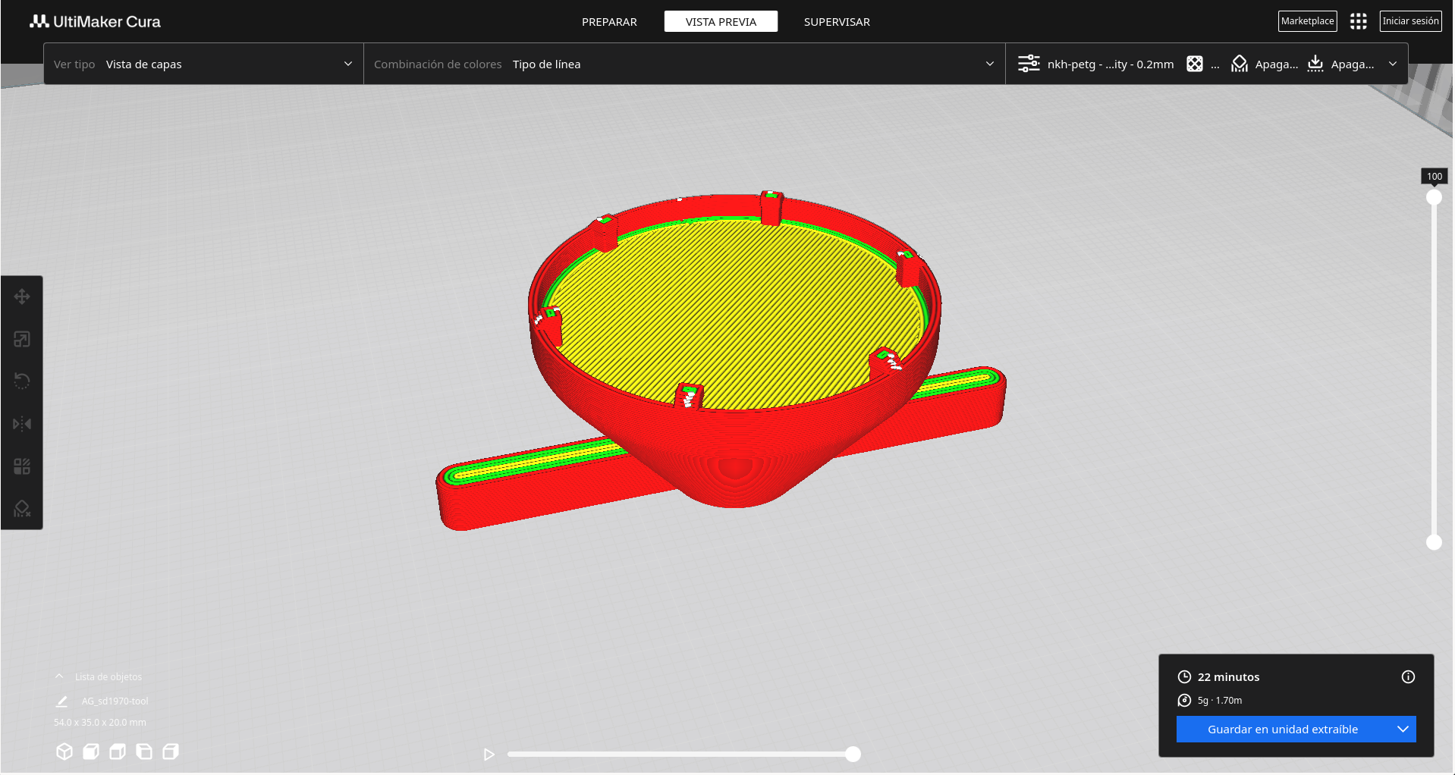Screen dimensions: 1455x775
Task: Select the Move tool in left toolbar
Action: [x=22, y=297]
